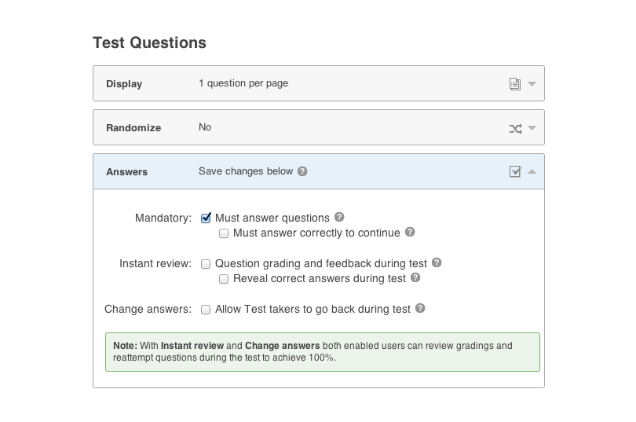Click the Answers section header label
636x422 pixels.
pyautogui.click(x=126, y=171)
